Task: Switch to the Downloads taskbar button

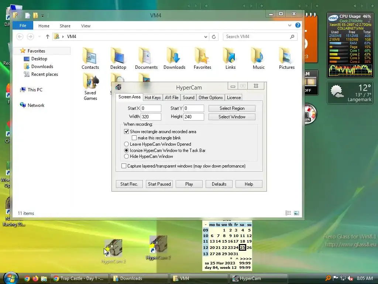Action: click(x=139, y=278)
